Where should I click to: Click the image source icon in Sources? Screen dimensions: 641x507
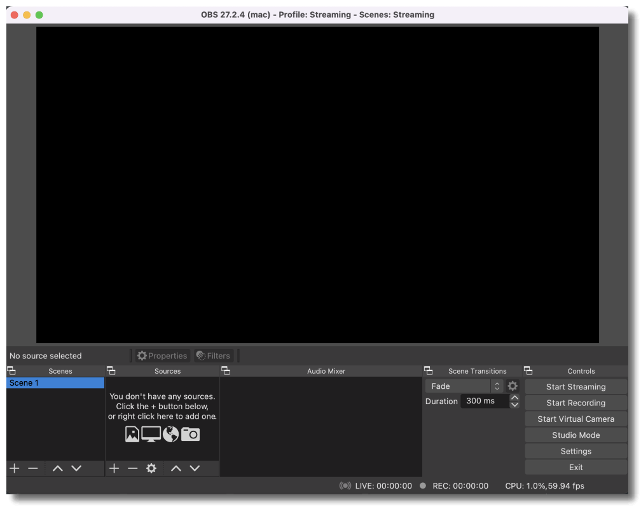pyautogui.click(x=132, y=435)
